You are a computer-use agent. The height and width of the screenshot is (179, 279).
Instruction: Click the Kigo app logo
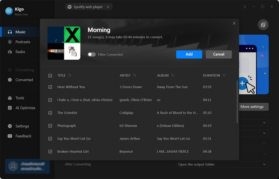(x=9, y=11)
